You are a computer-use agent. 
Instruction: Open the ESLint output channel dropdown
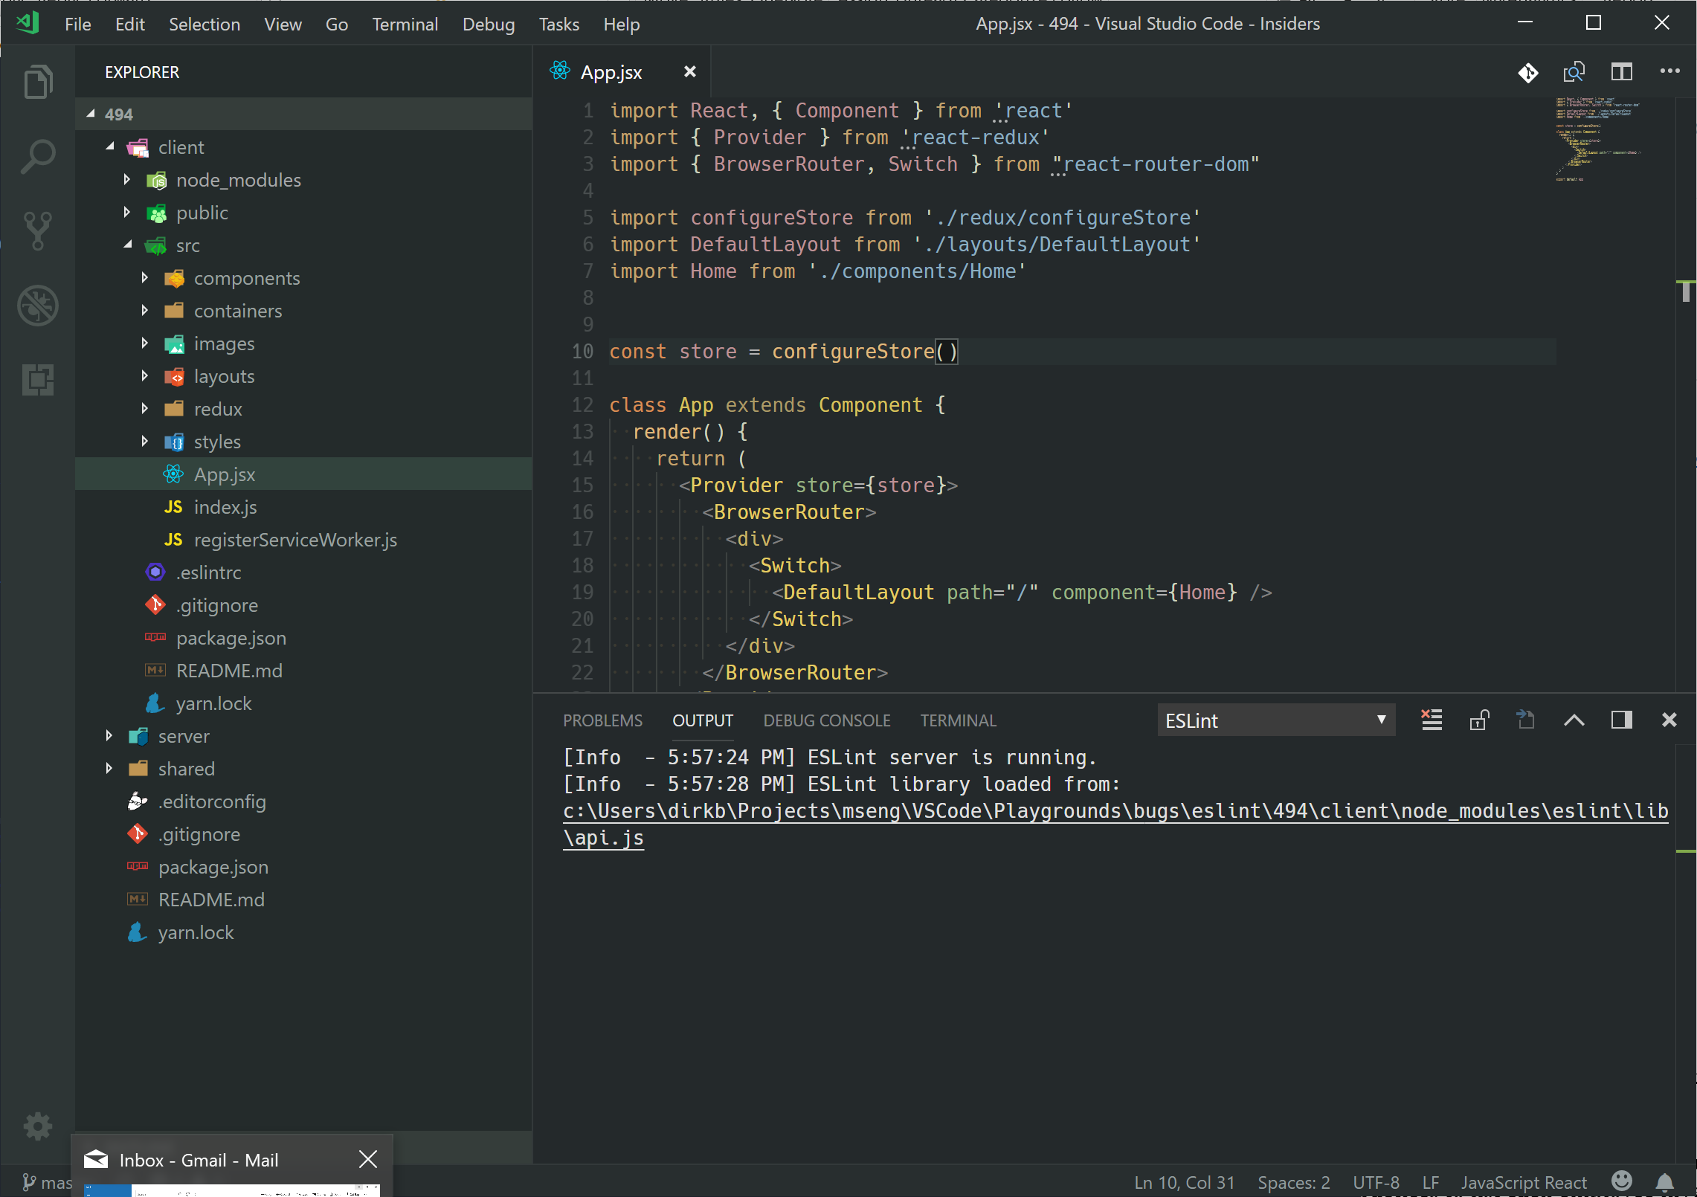pyautogui.click(x=1276, y=720)
